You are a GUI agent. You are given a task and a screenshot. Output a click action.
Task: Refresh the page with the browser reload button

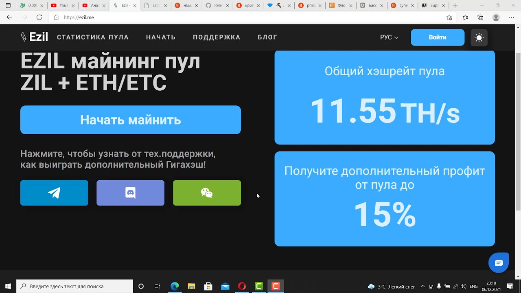pos(39,17)
